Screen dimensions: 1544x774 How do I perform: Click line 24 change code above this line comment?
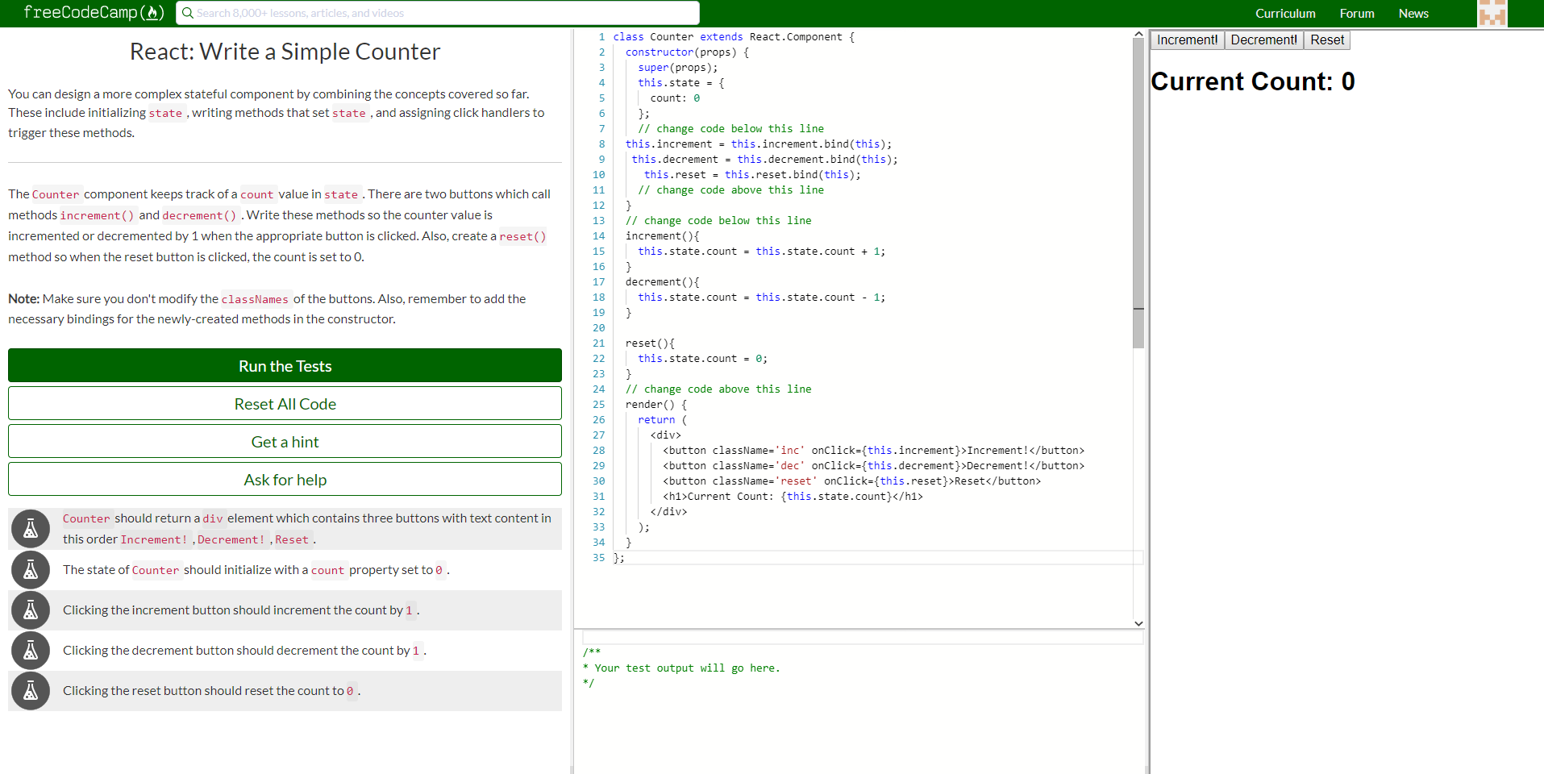pos(718,389)
